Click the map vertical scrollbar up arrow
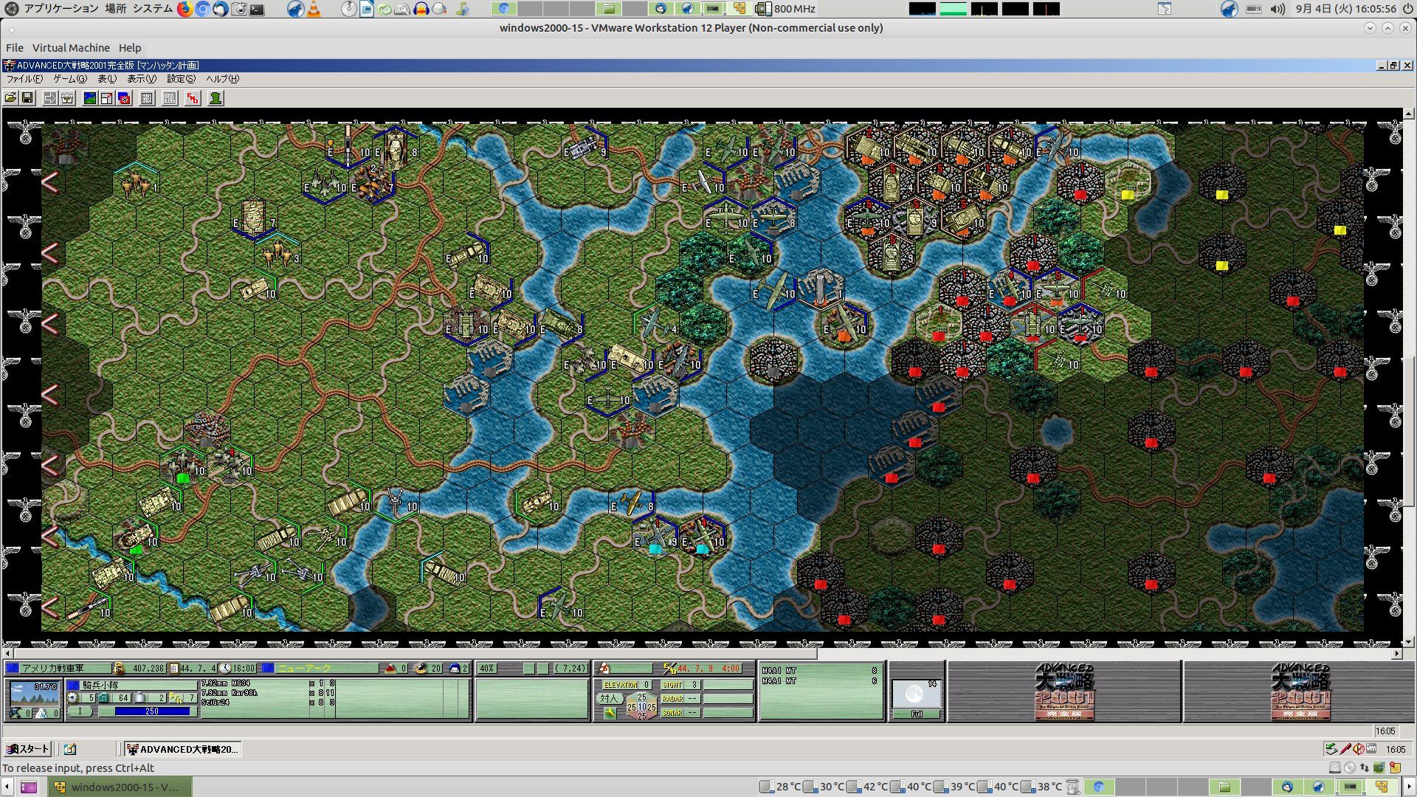 tap(1409, 114)
